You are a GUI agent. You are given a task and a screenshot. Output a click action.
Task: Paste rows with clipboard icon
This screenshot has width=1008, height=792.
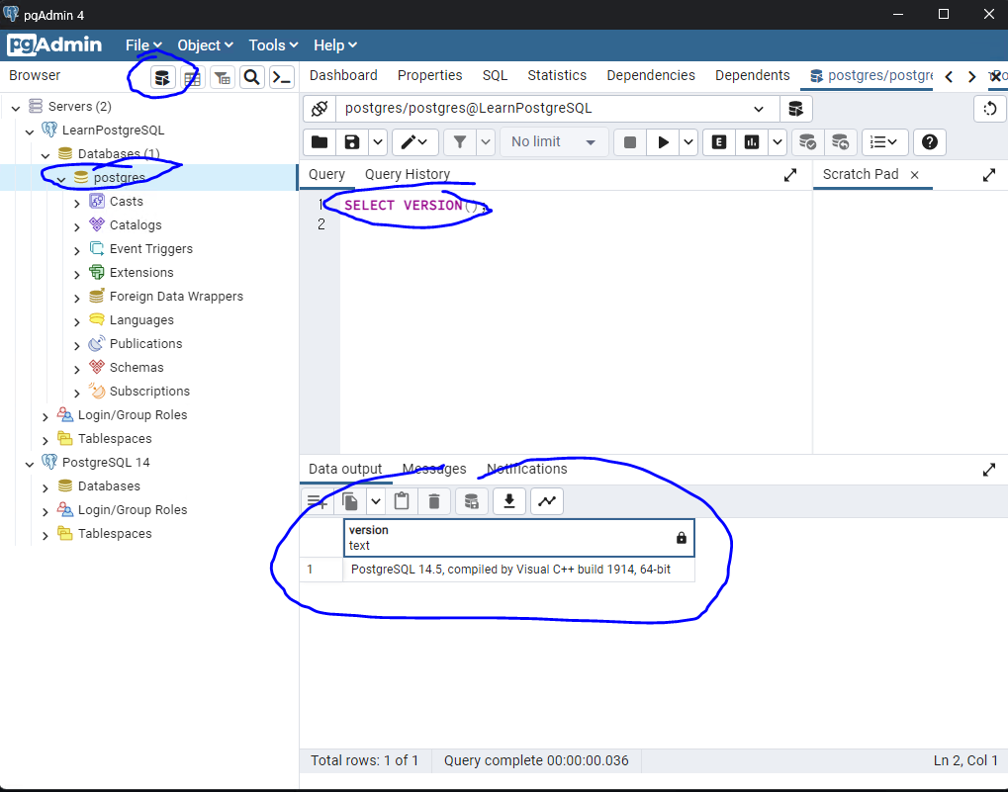[x=402, y=501]
